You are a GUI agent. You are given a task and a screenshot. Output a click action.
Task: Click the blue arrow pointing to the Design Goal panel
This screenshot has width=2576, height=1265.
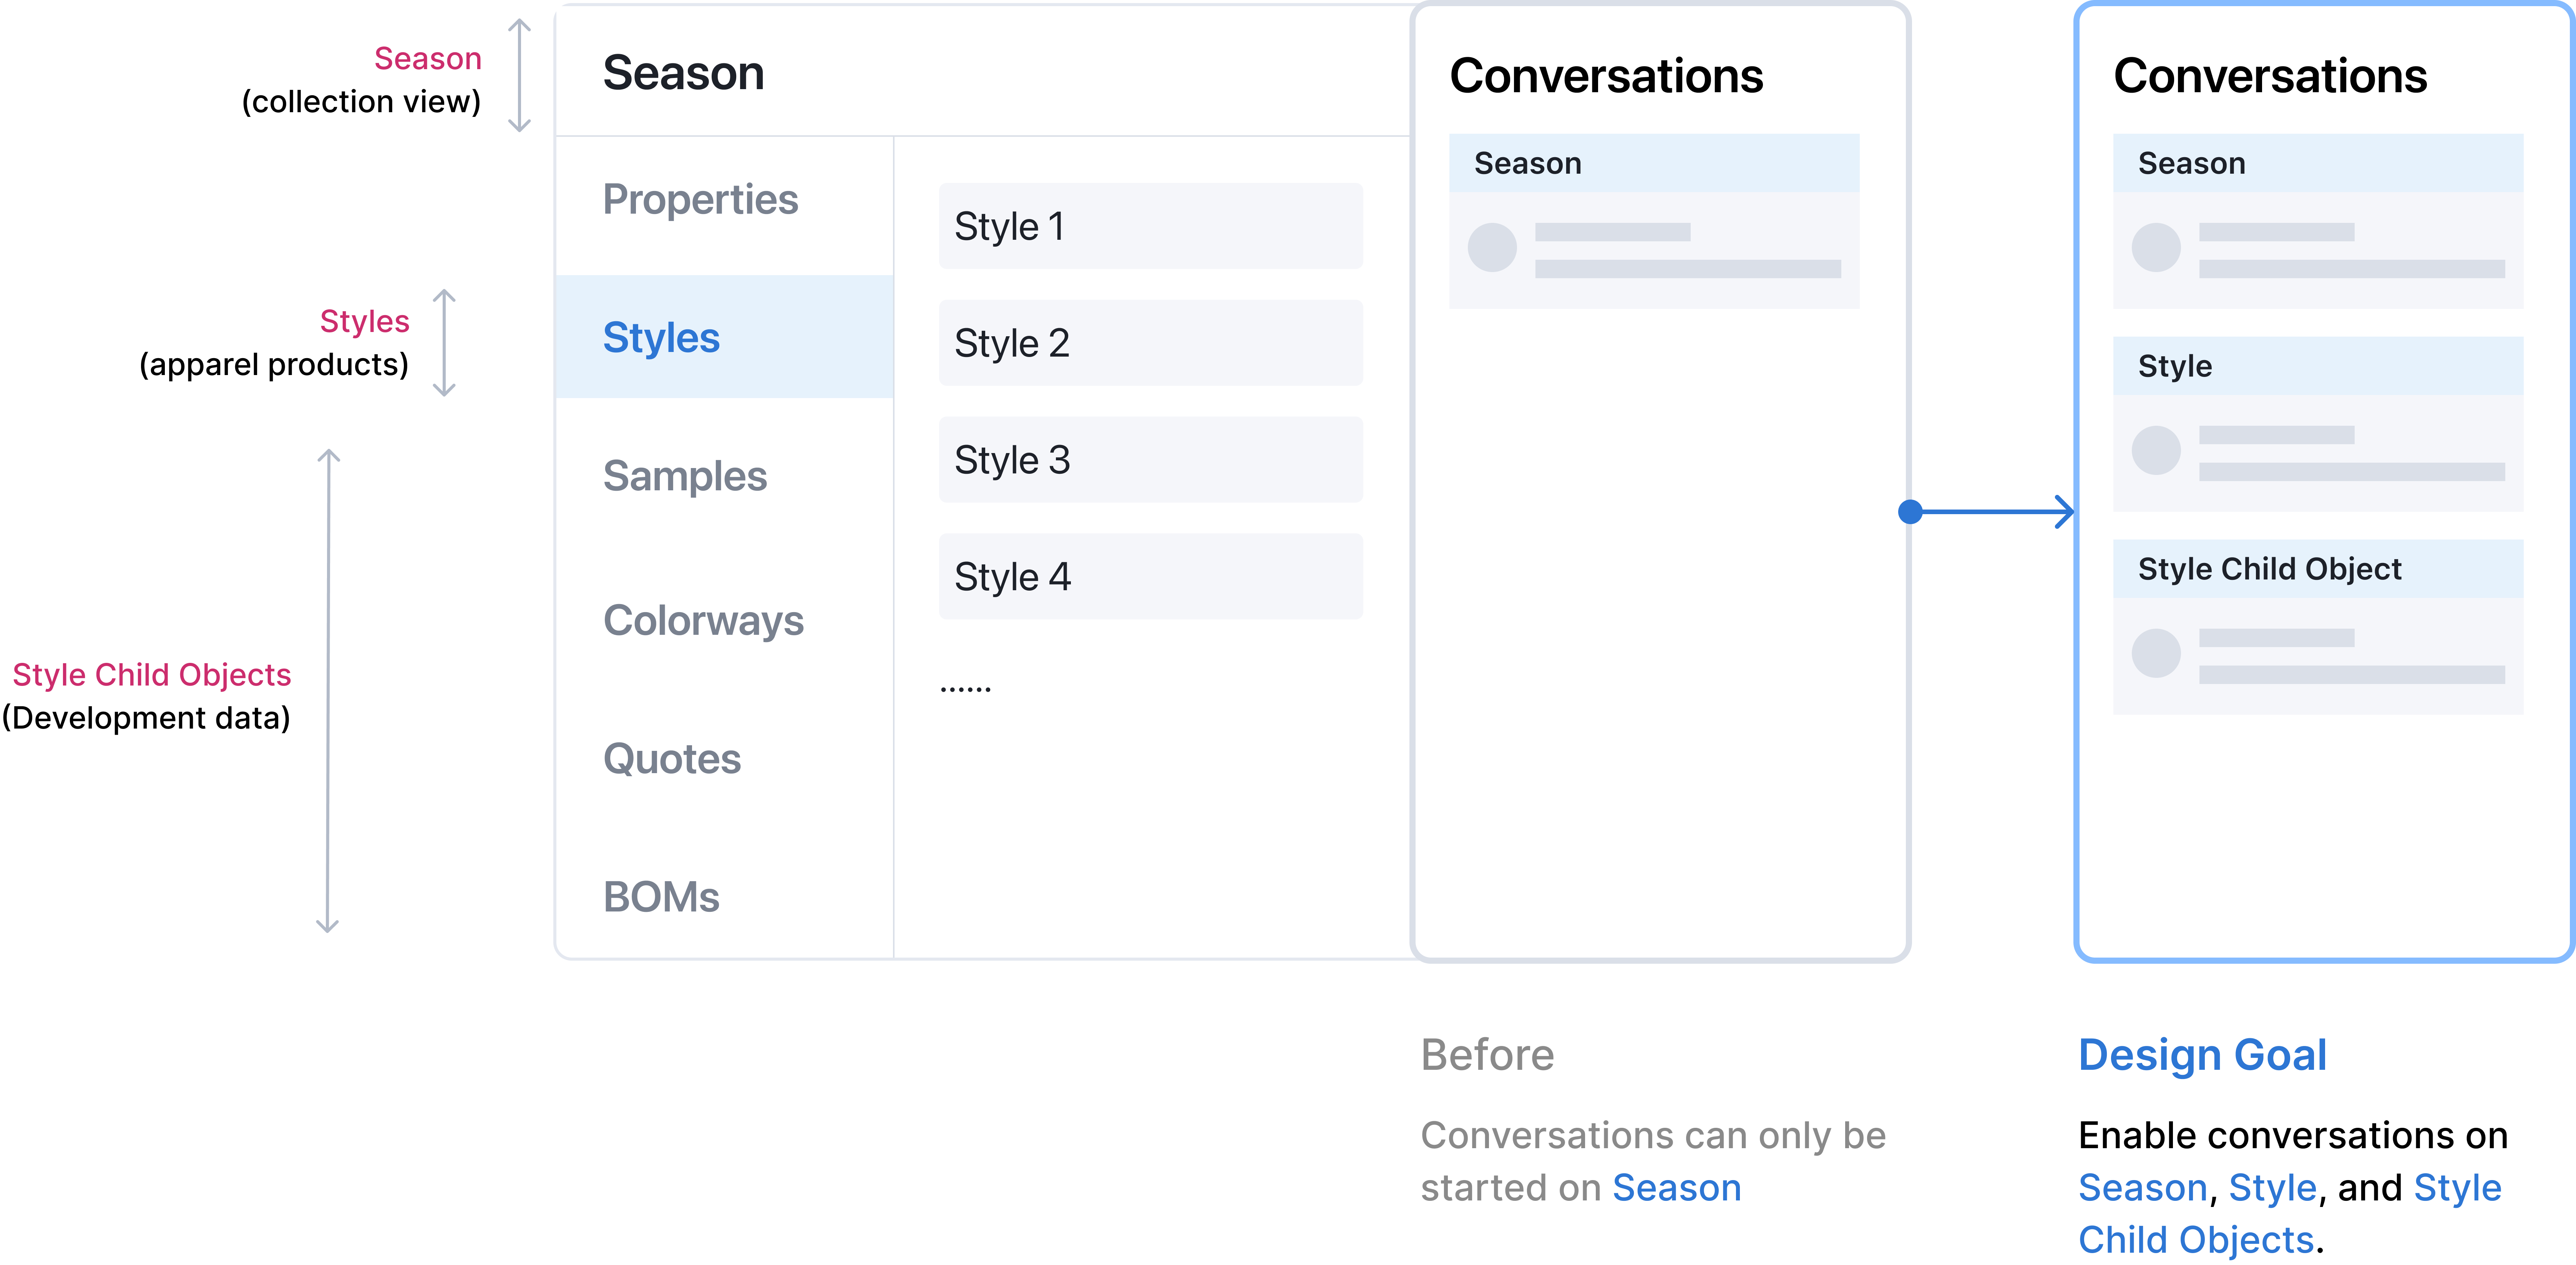tap(1990, 512)
